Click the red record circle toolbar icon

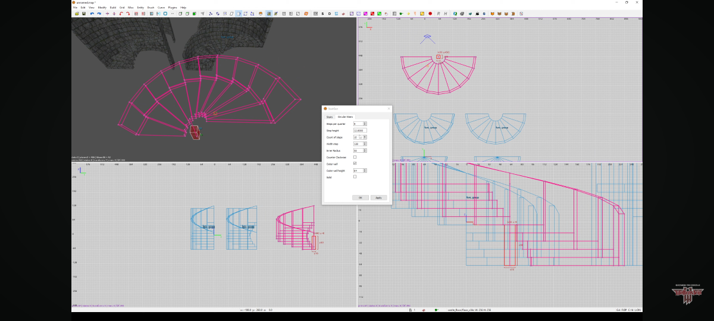(x=430, y=13)
